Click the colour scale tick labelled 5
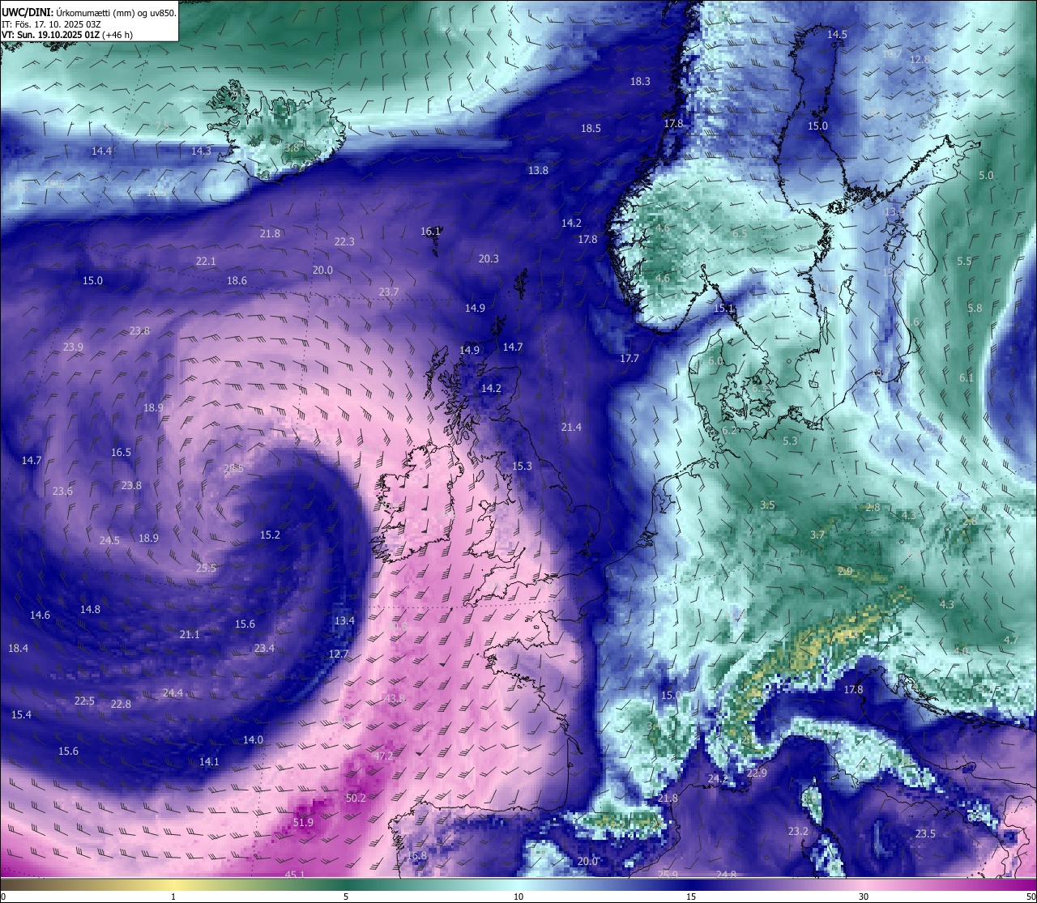Screen dimensions: 1037x903 [346, 897]
